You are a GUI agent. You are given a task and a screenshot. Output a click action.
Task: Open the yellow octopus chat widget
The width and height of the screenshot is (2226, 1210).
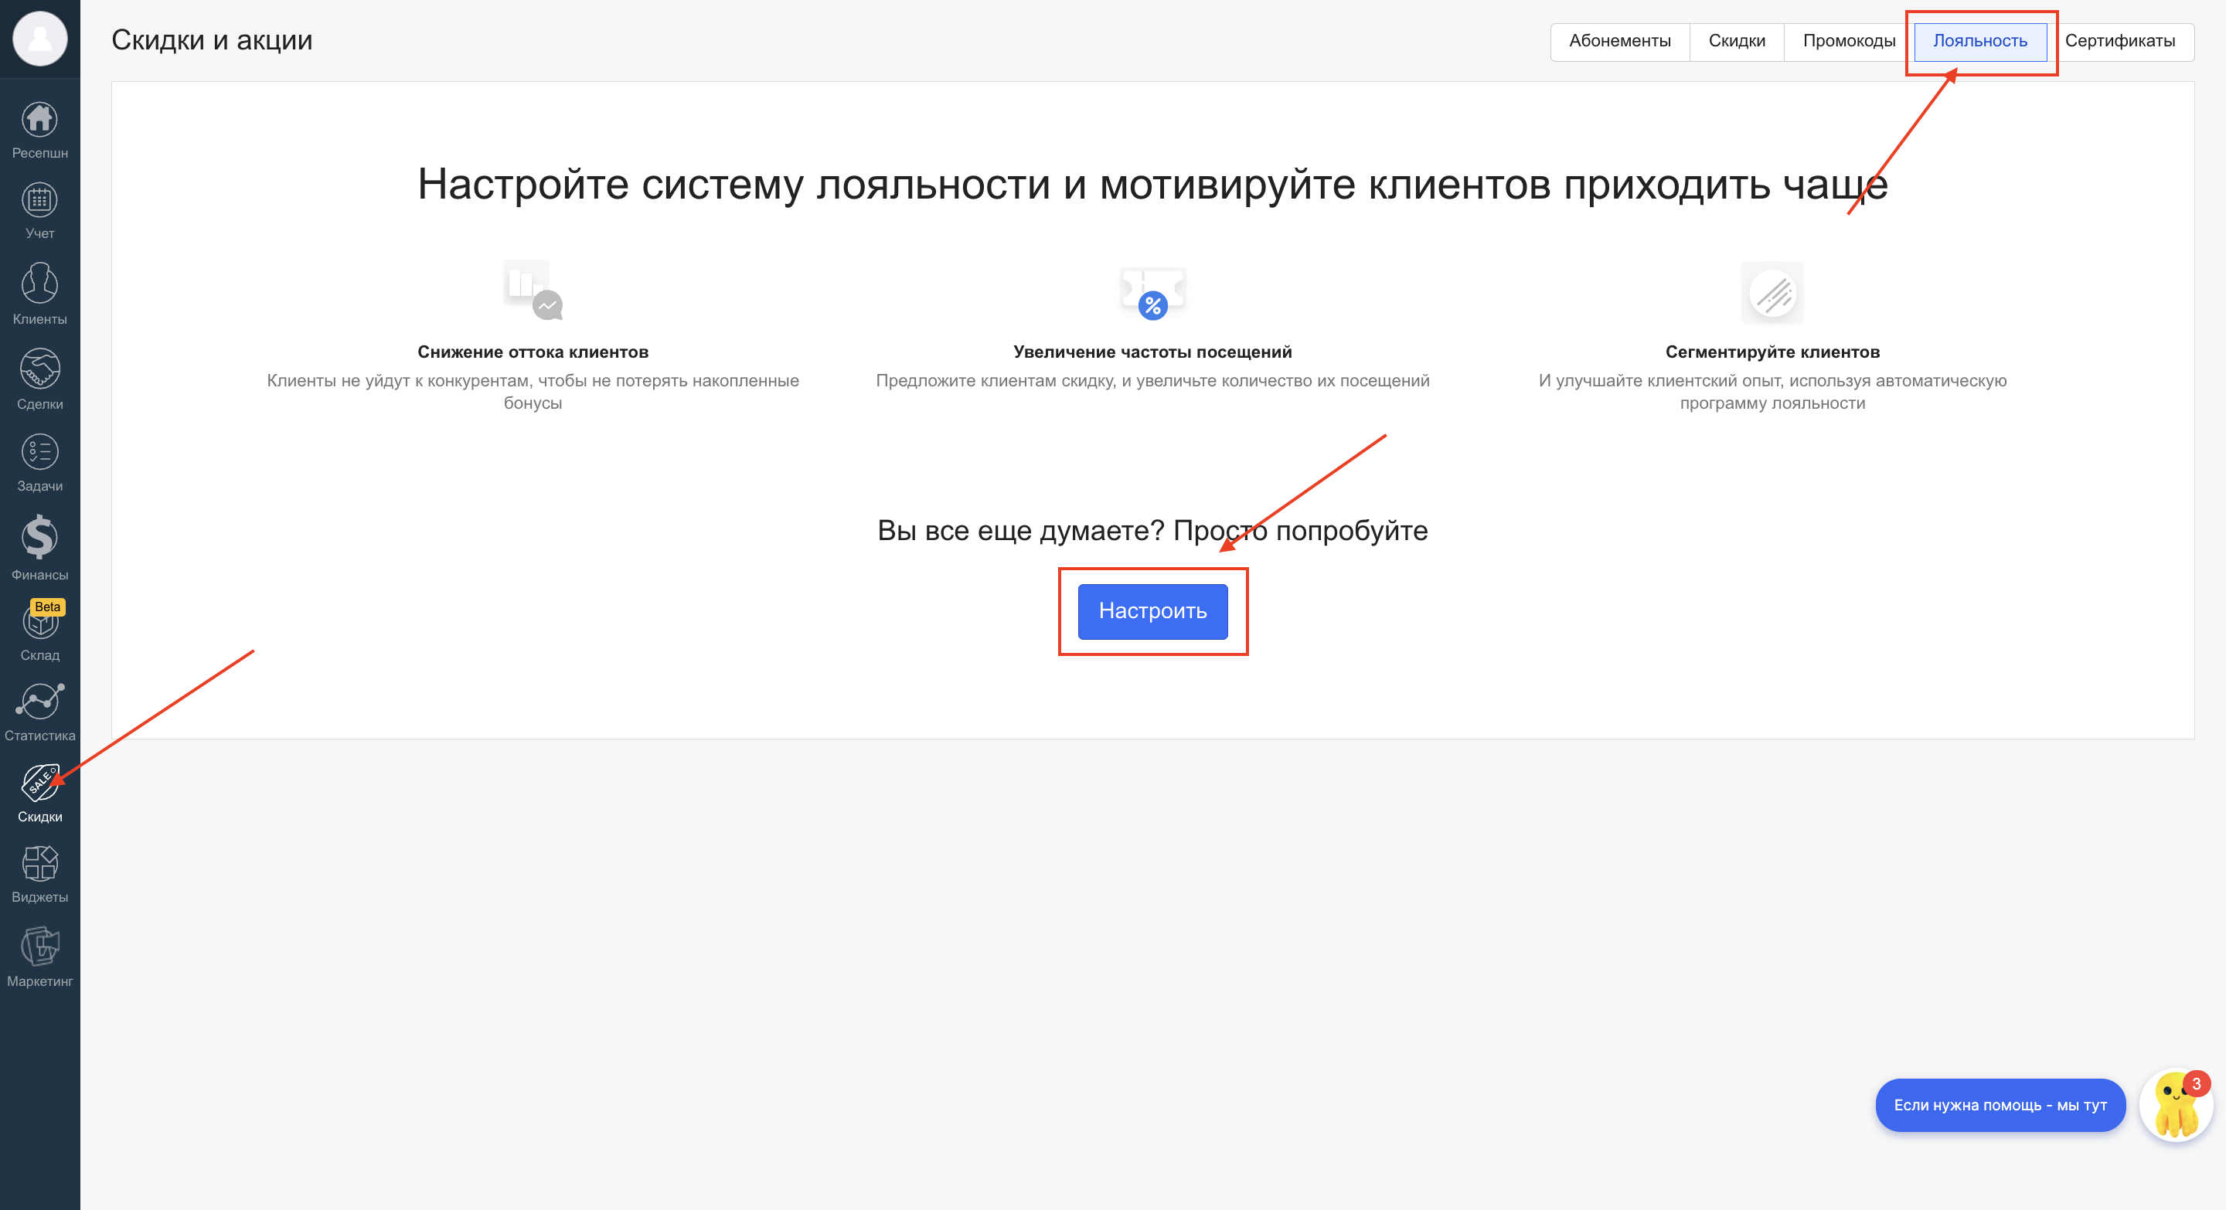coord(2174,1106)
